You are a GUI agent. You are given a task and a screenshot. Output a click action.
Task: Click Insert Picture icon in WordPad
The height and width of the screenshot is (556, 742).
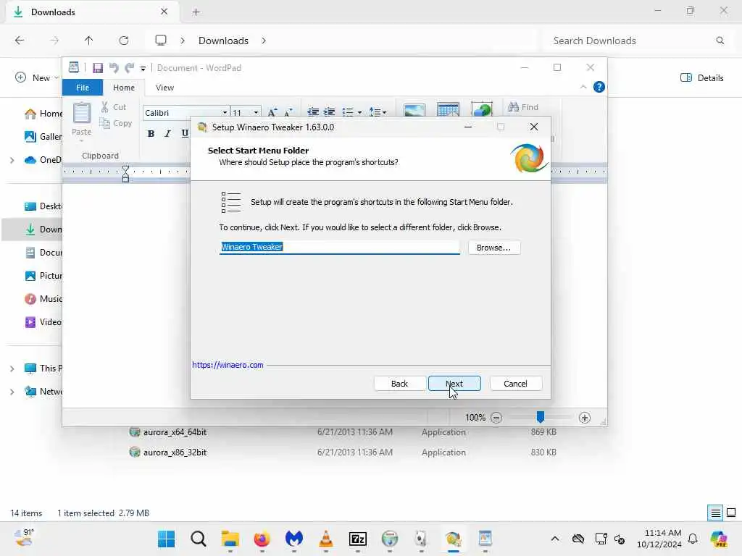[x=414, y=110]
